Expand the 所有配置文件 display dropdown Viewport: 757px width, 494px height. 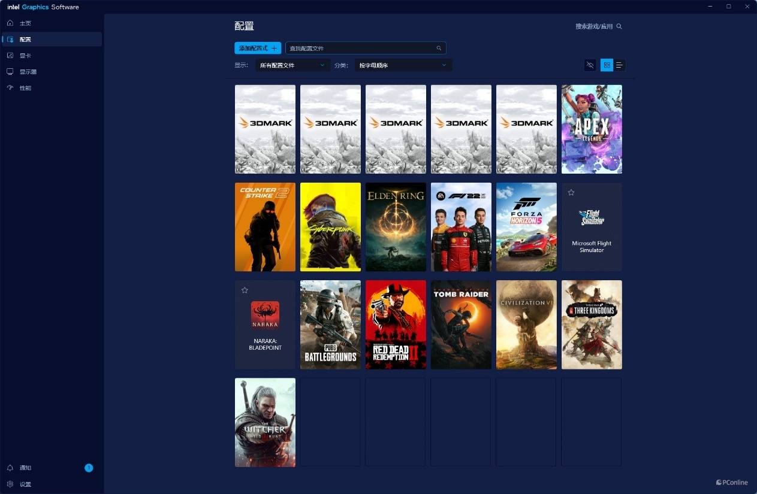point(292,65)
